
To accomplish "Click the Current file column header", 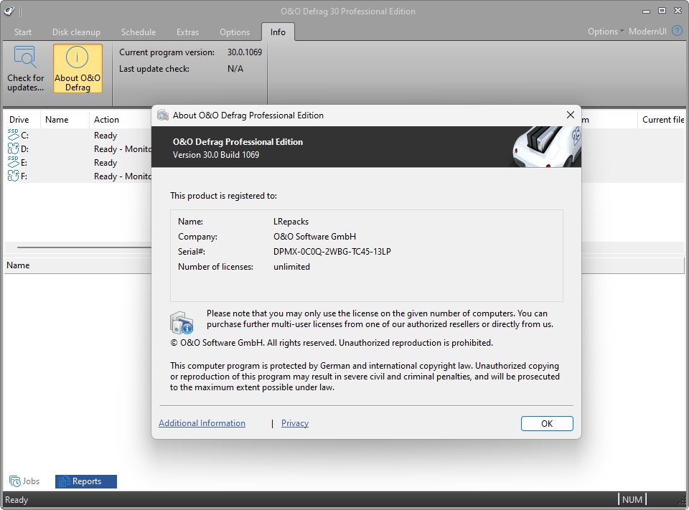I will pyautogui.click(x=662, y=120).
